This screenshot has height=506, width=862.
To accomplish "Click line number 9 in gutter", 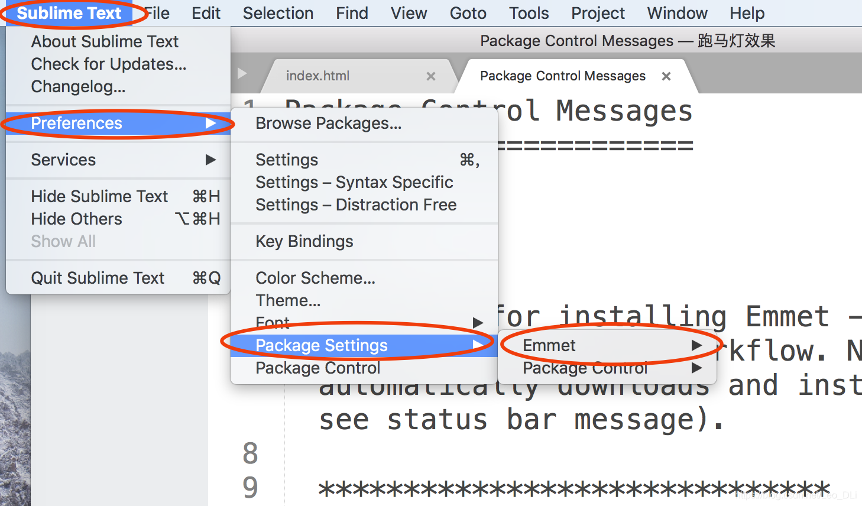I will 251,488.
